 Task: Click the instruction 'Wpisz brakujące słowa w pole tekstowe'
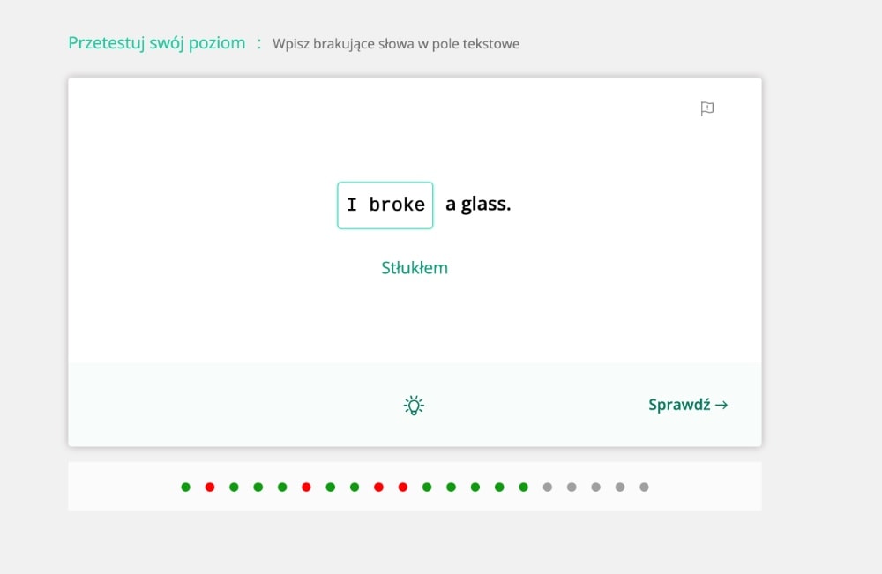(x=396, y=44)
